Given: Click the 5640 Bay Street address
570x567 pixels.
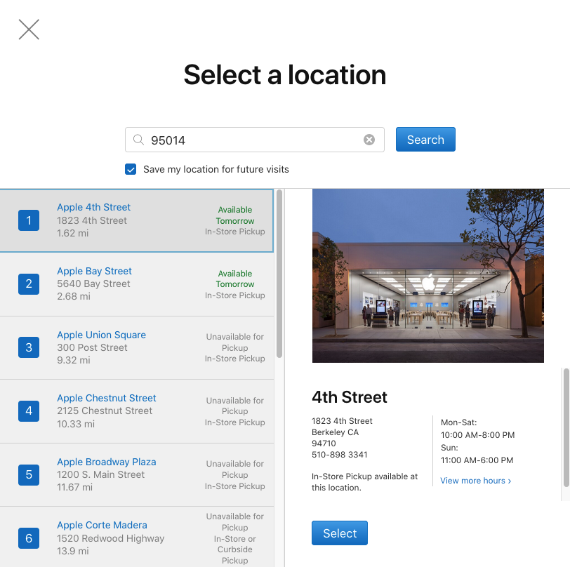Looking at the screenshot, I should click(93, 284).
